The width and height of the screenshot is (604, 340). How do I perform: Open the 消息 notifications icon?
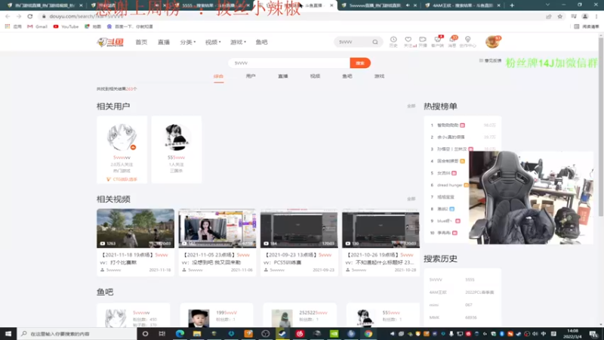point(452,42)
